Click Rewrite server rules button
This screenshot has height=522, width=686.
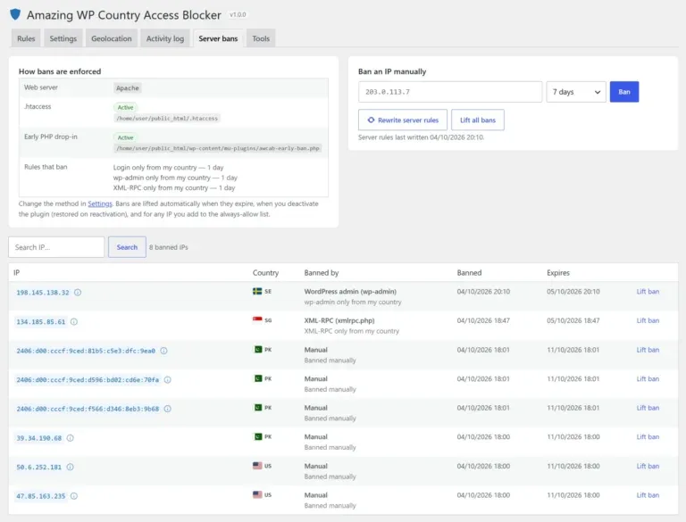(403, 120)
